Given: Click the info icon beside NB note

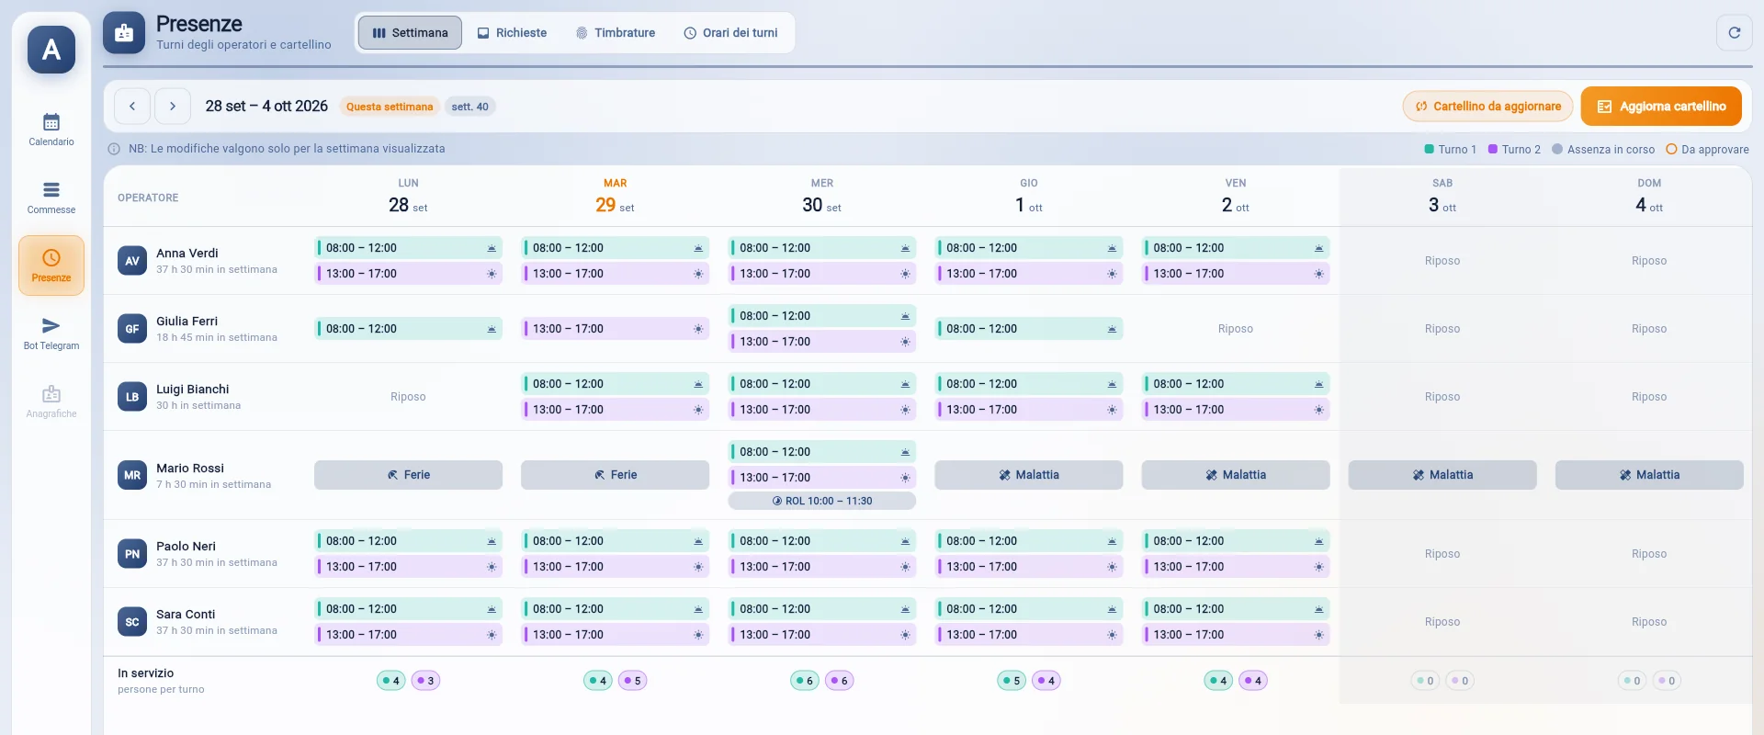Looking at the screenshot, I should [114, 149].
